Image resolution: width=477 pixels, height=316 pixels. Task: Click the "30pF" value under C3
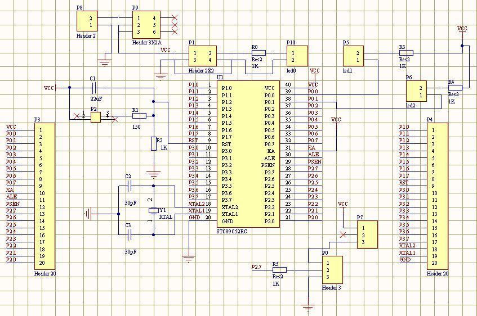point(131,252)
